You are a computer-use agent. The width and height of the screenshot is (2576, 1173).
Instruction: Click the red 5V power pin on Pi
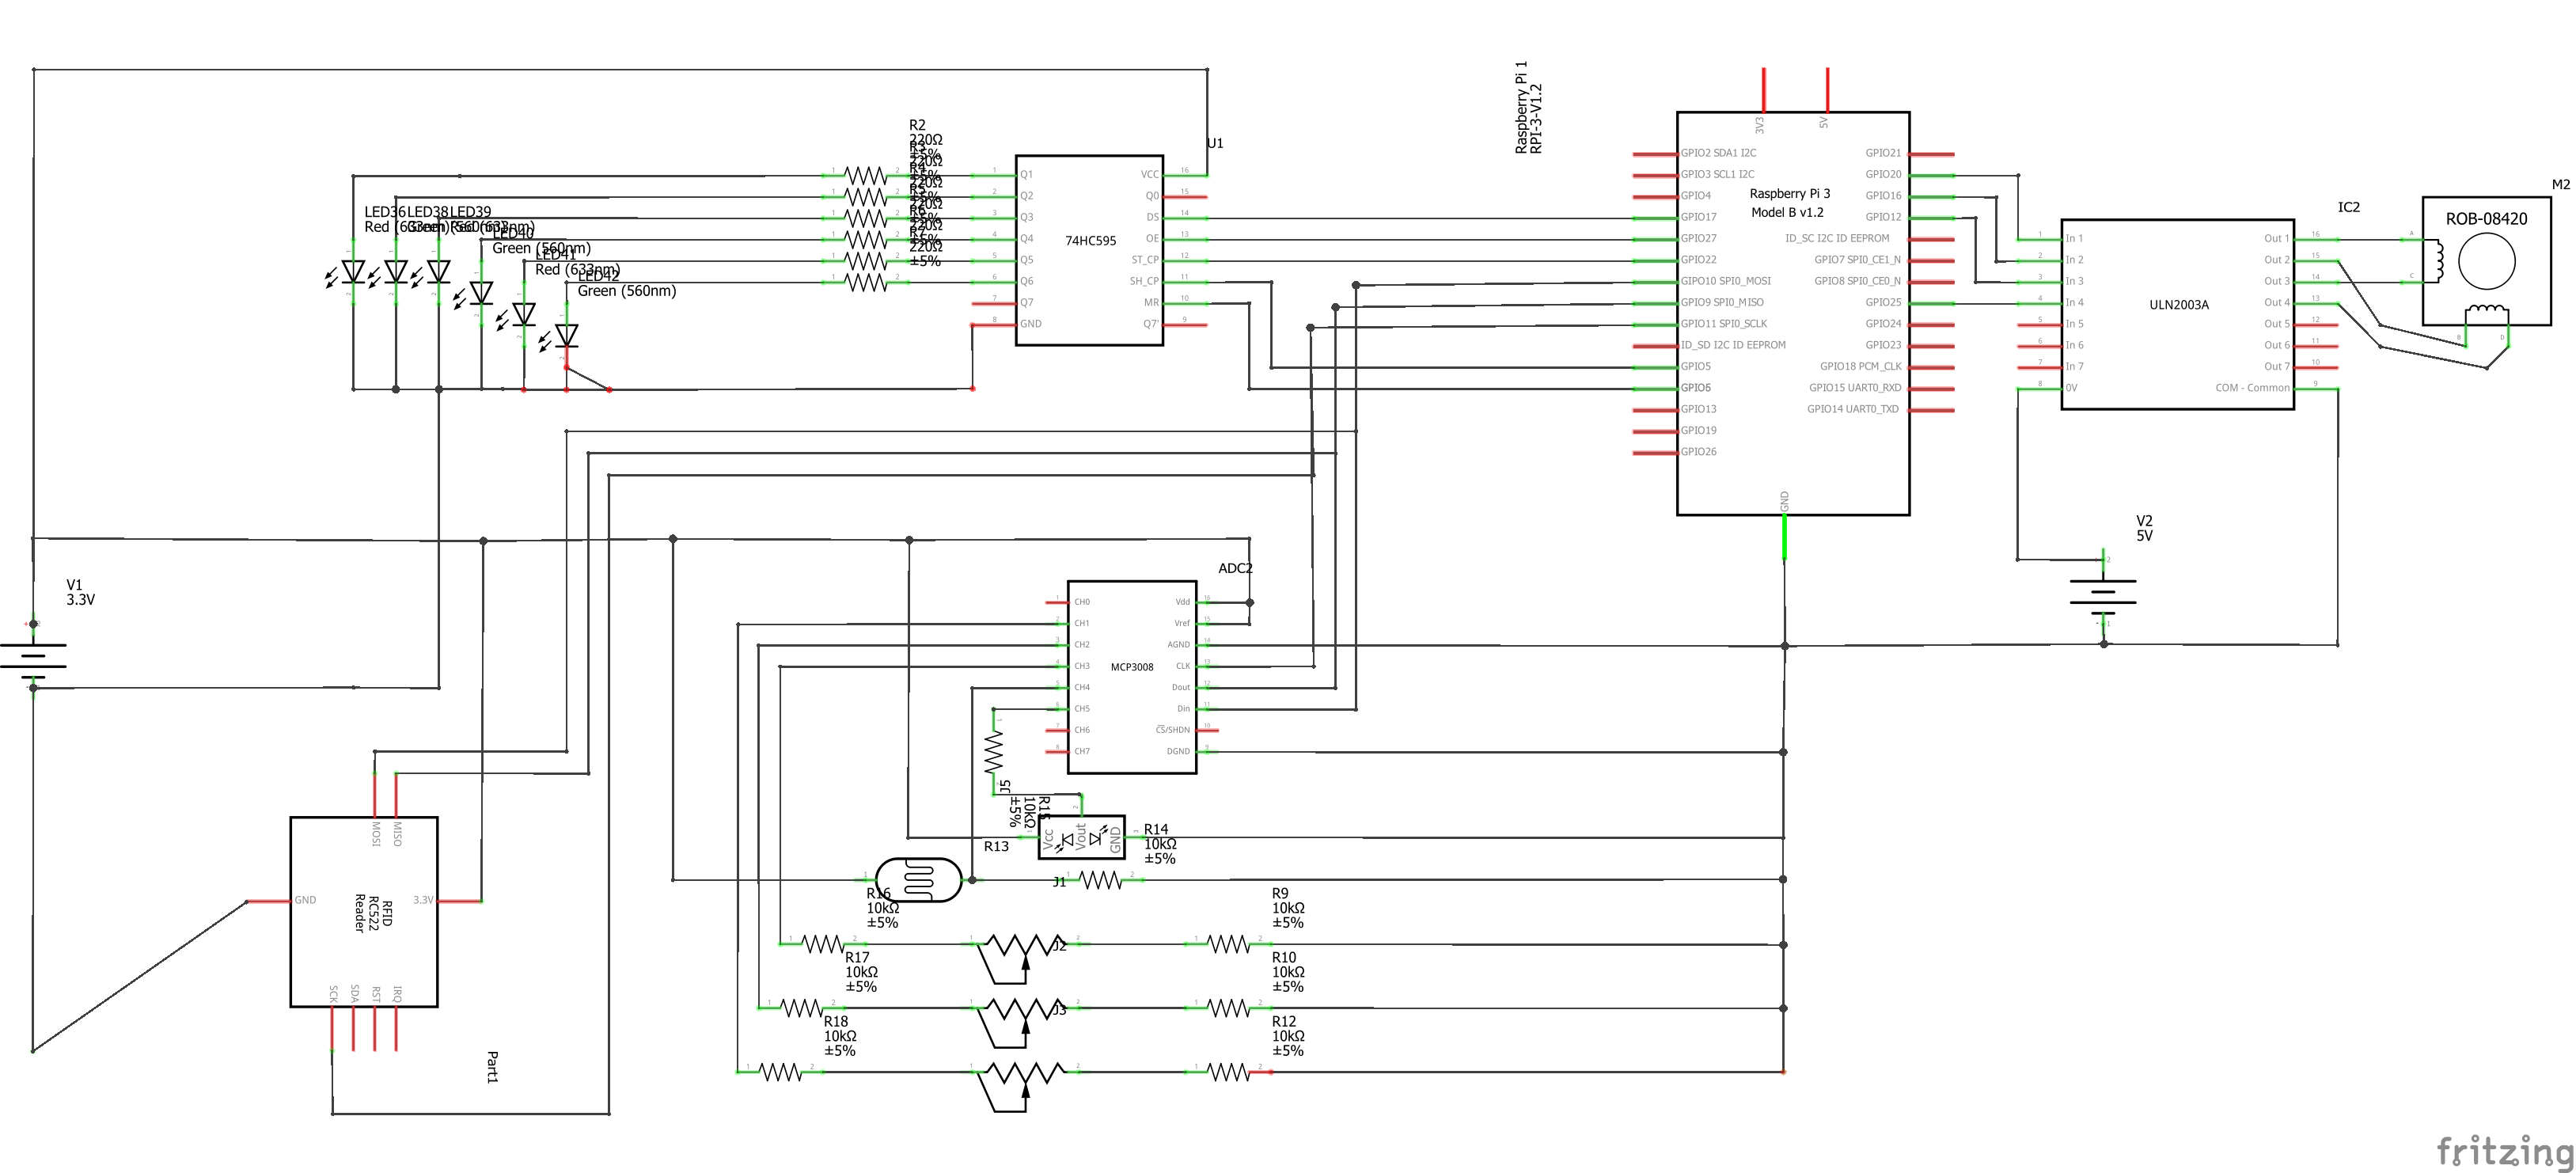point(1827,90)
